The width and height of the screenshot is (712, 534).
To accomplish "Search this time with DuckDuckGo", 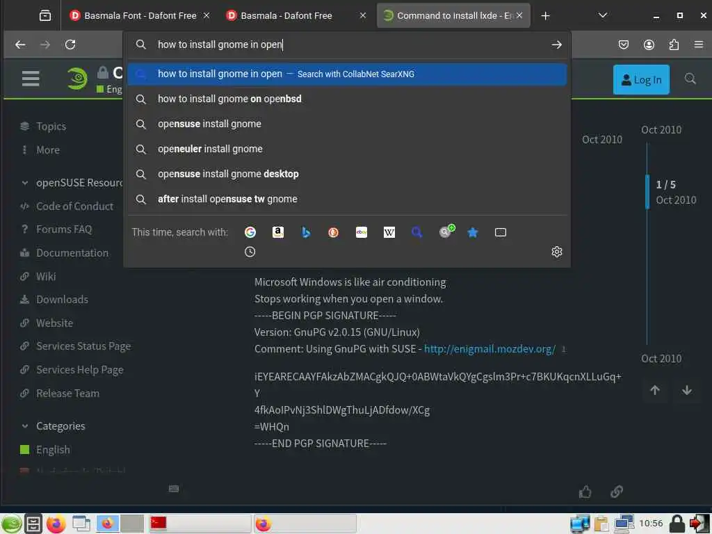I will click(x=333, y=232).
